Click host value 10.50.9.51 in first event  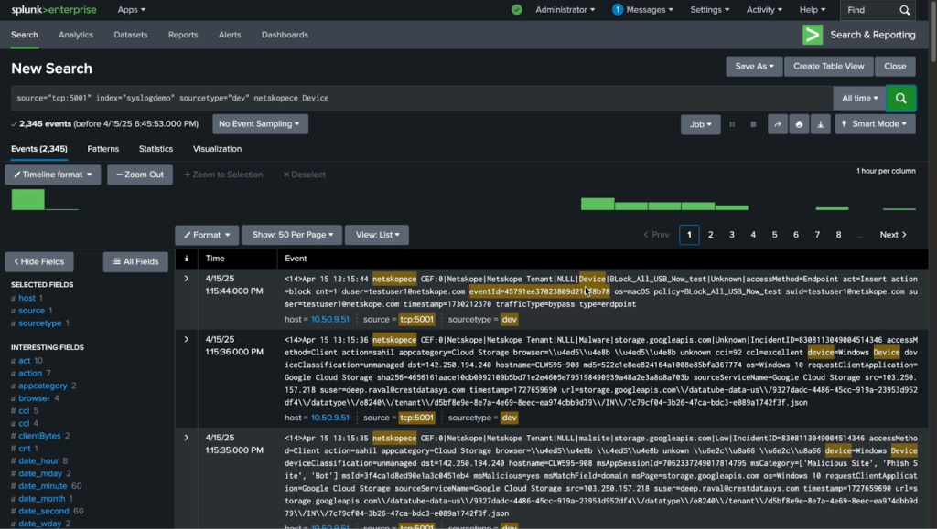tap(329, 320)
